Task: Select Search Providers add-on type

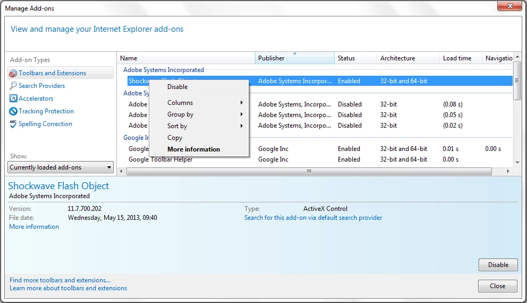Action: click(x=41, y=86)
